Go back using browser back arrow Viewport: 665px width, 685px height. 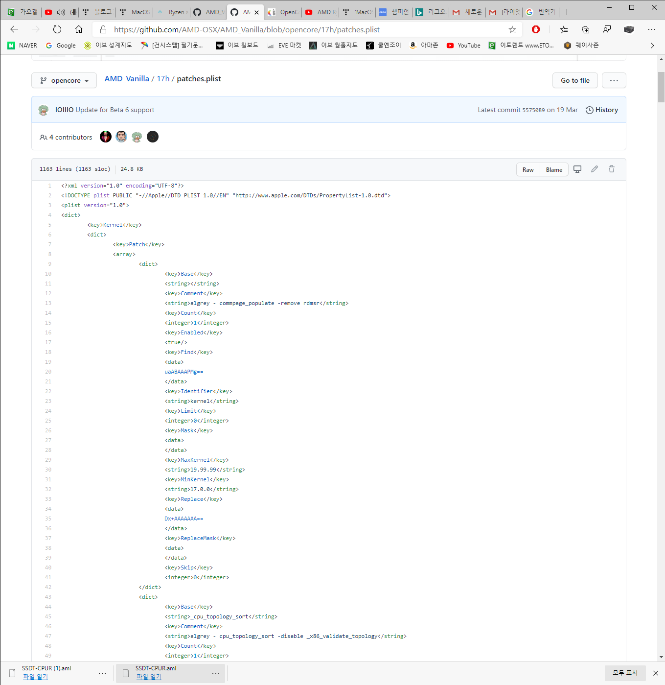[14, 29]
